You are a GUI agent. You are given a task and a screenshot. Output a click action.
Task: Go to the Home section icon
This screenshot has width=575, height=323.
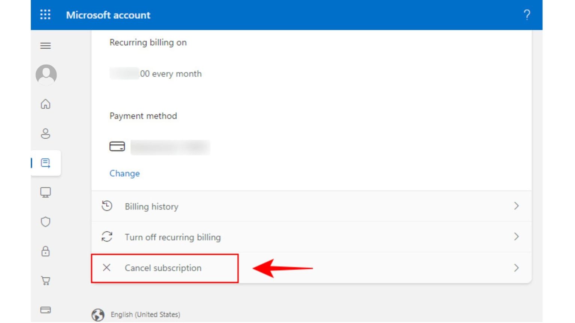45,105
